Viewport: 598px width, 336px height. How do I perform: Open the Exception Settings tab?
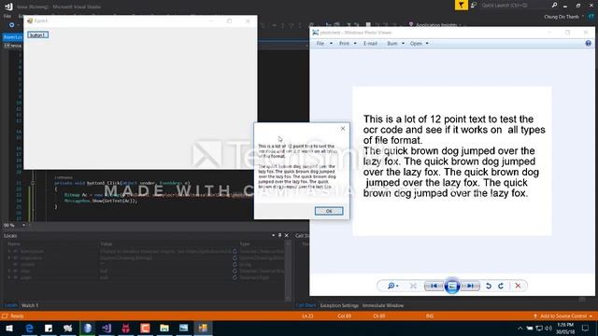coord(339,305)
